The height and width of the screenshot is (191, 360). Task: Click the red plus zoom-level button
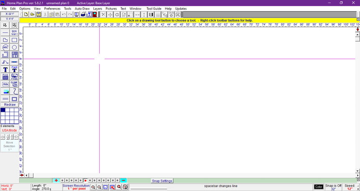pyautogui.click(x=56, y=181)
